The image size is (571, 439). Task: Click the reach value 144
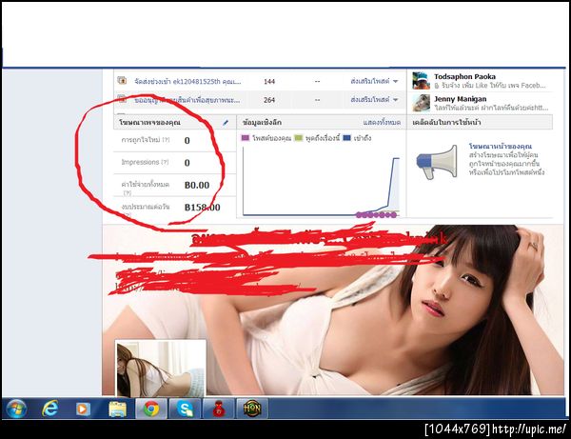click(269, 81)
